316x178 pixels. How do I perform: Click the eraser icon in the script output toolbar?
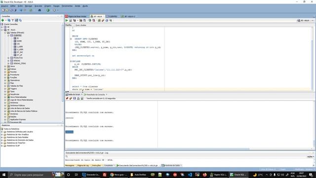(71, 98)
